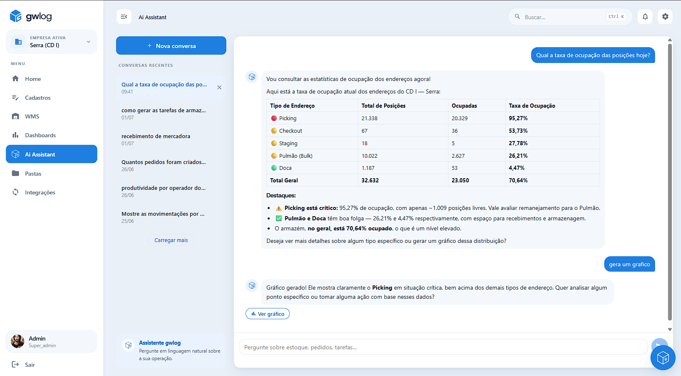Open the floating gwlog cube assistant button

tap(663, 358)
